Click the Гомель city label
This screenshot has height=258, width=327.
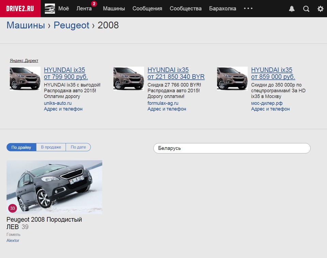pos(13,235)
